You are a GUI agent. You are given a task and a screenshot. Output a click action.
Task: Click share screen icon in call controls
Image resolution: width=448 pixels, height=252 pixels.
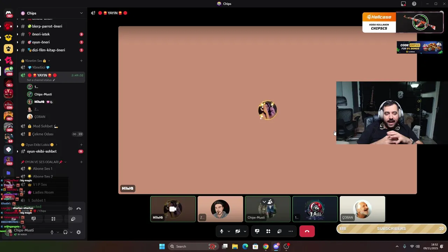click(257, 231)
